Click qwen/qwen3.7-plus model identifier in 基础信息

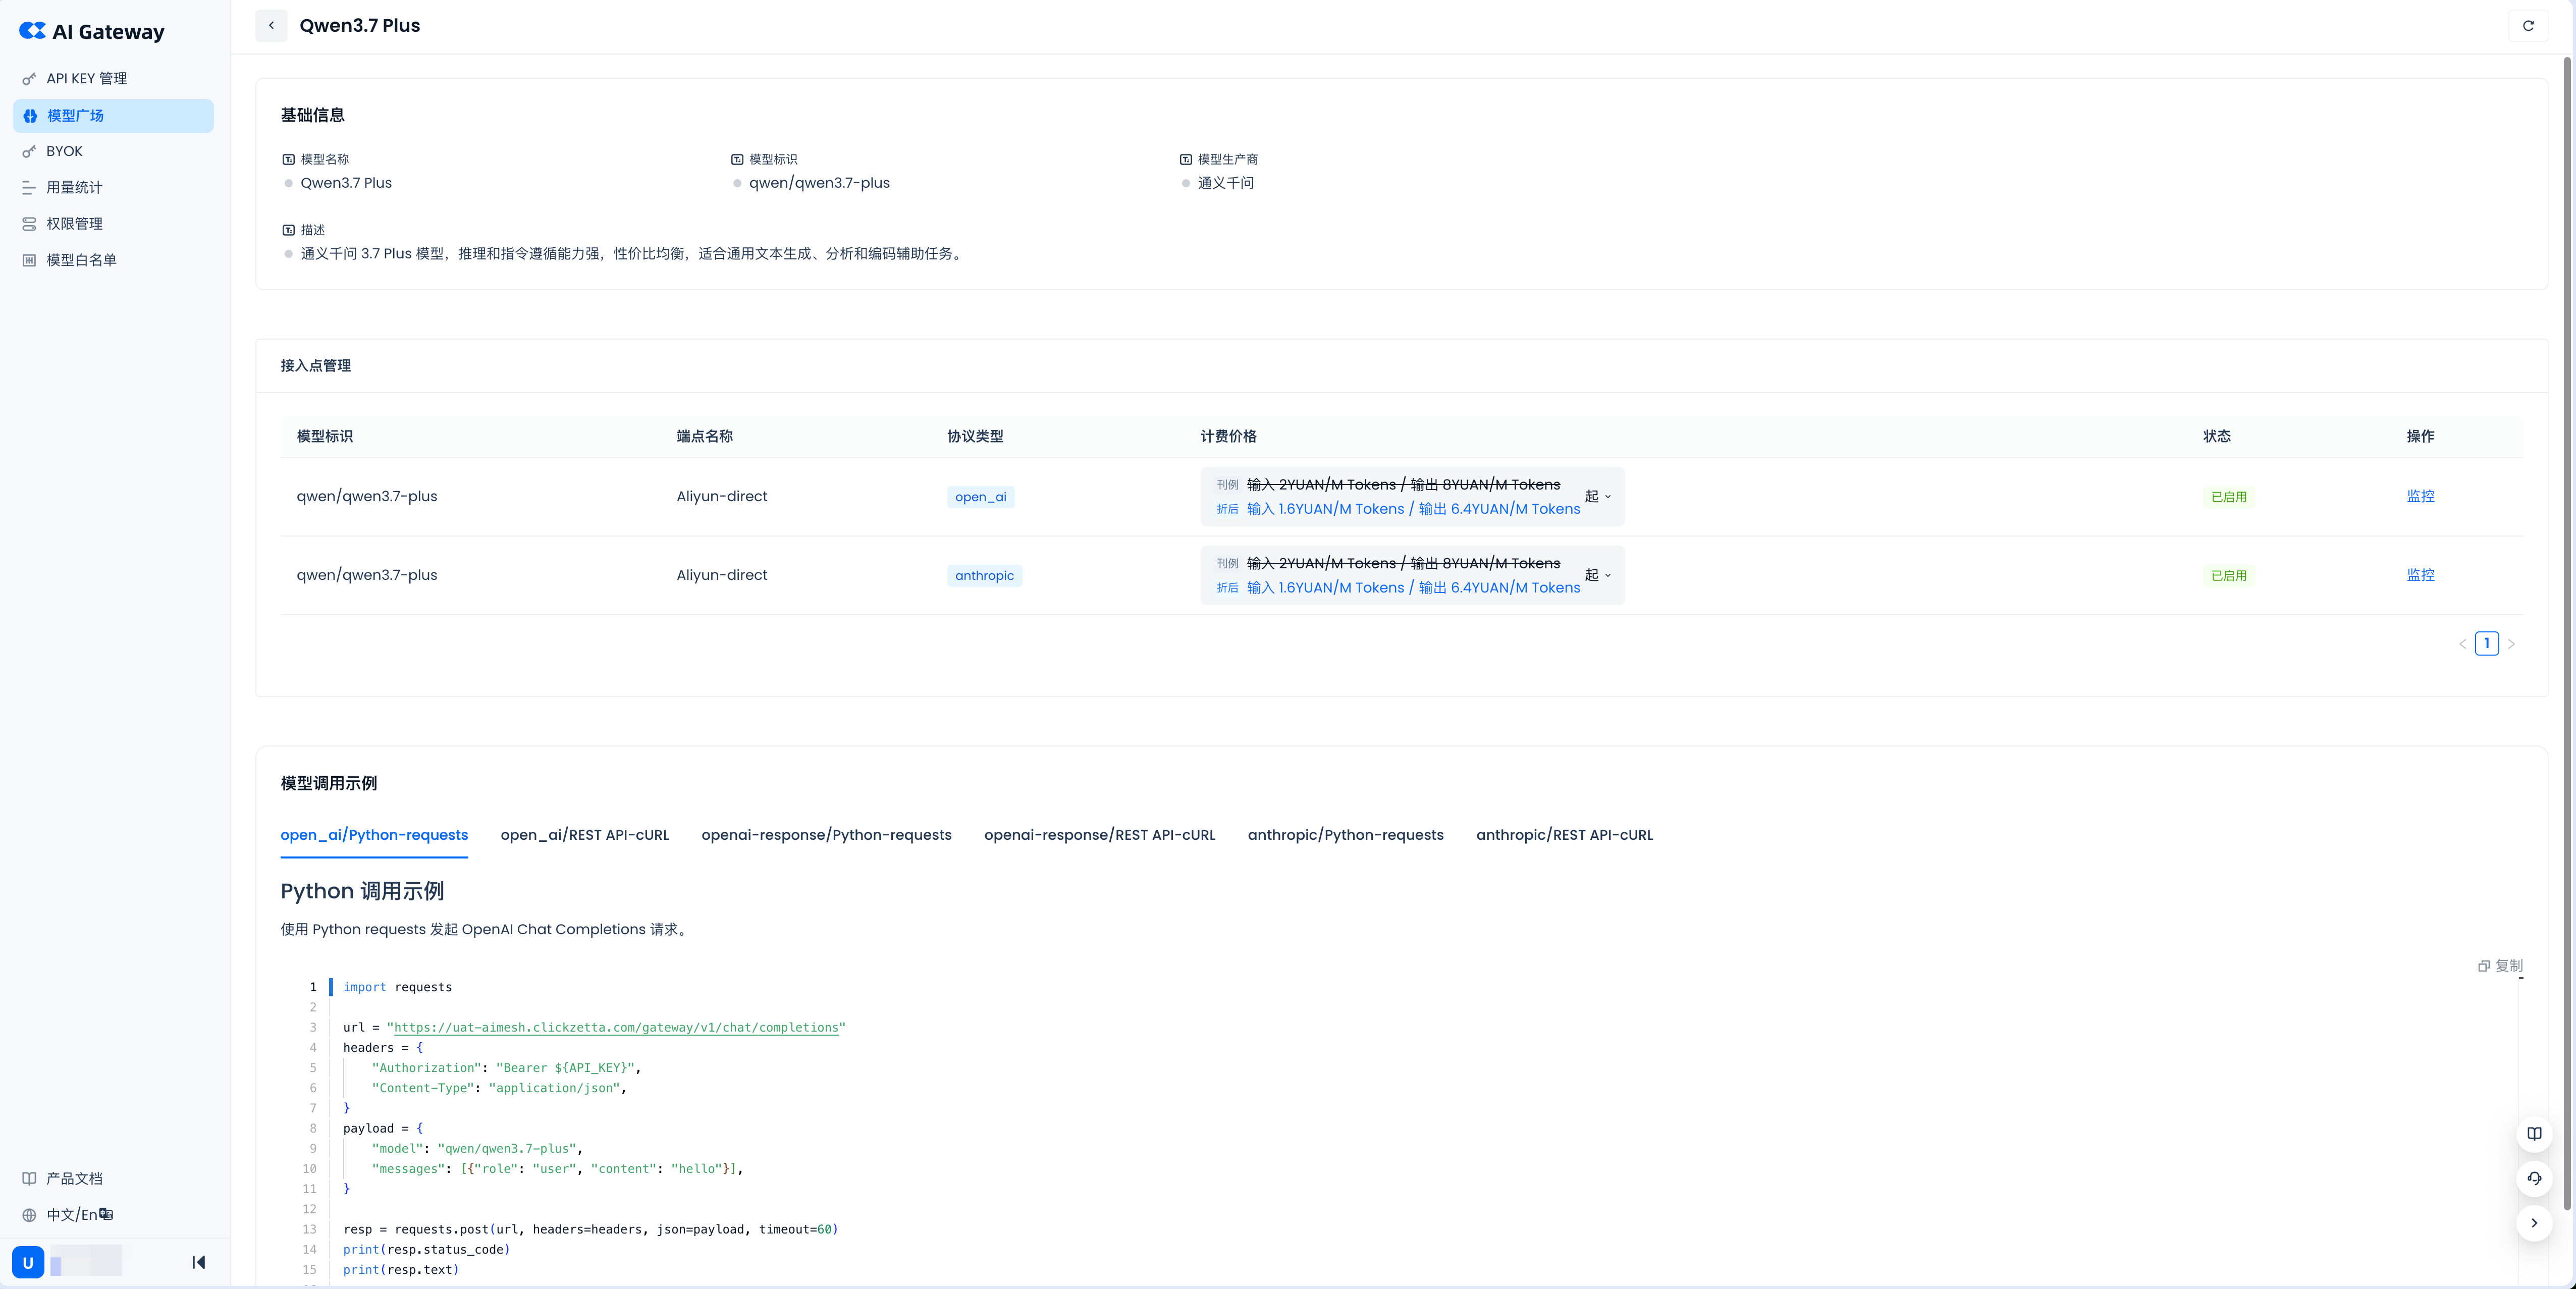tap(819, 183)
